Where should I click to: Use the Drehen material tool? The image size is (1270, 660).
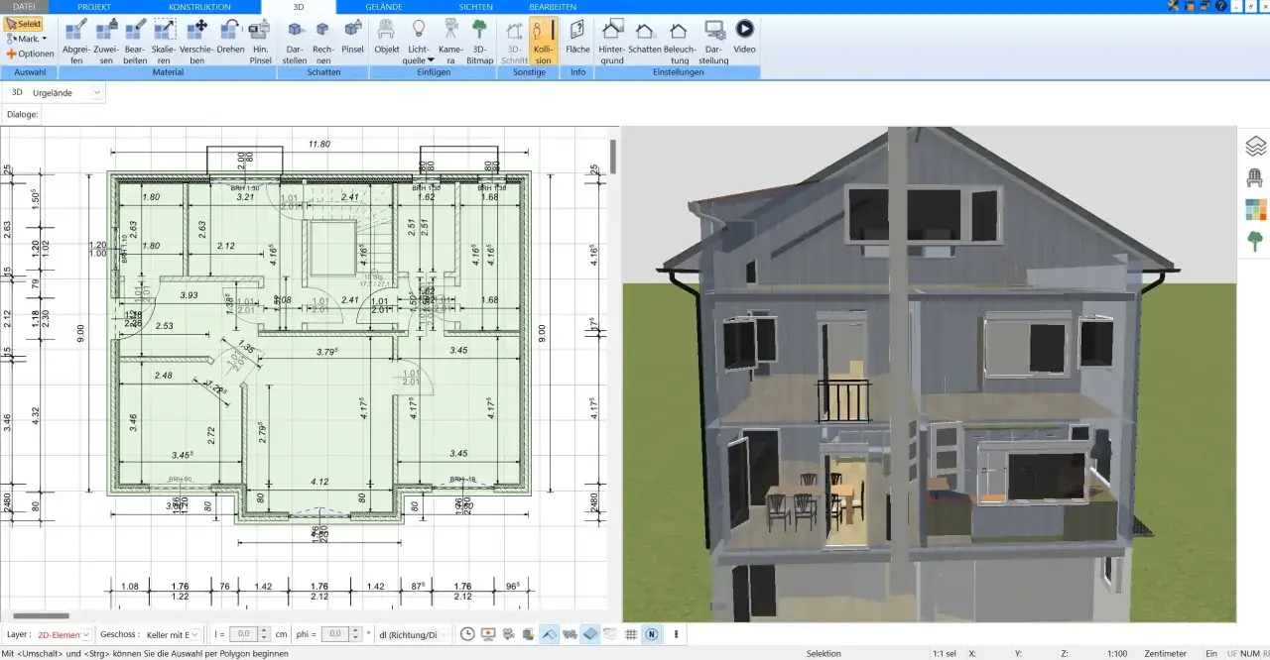click(230, 36)
